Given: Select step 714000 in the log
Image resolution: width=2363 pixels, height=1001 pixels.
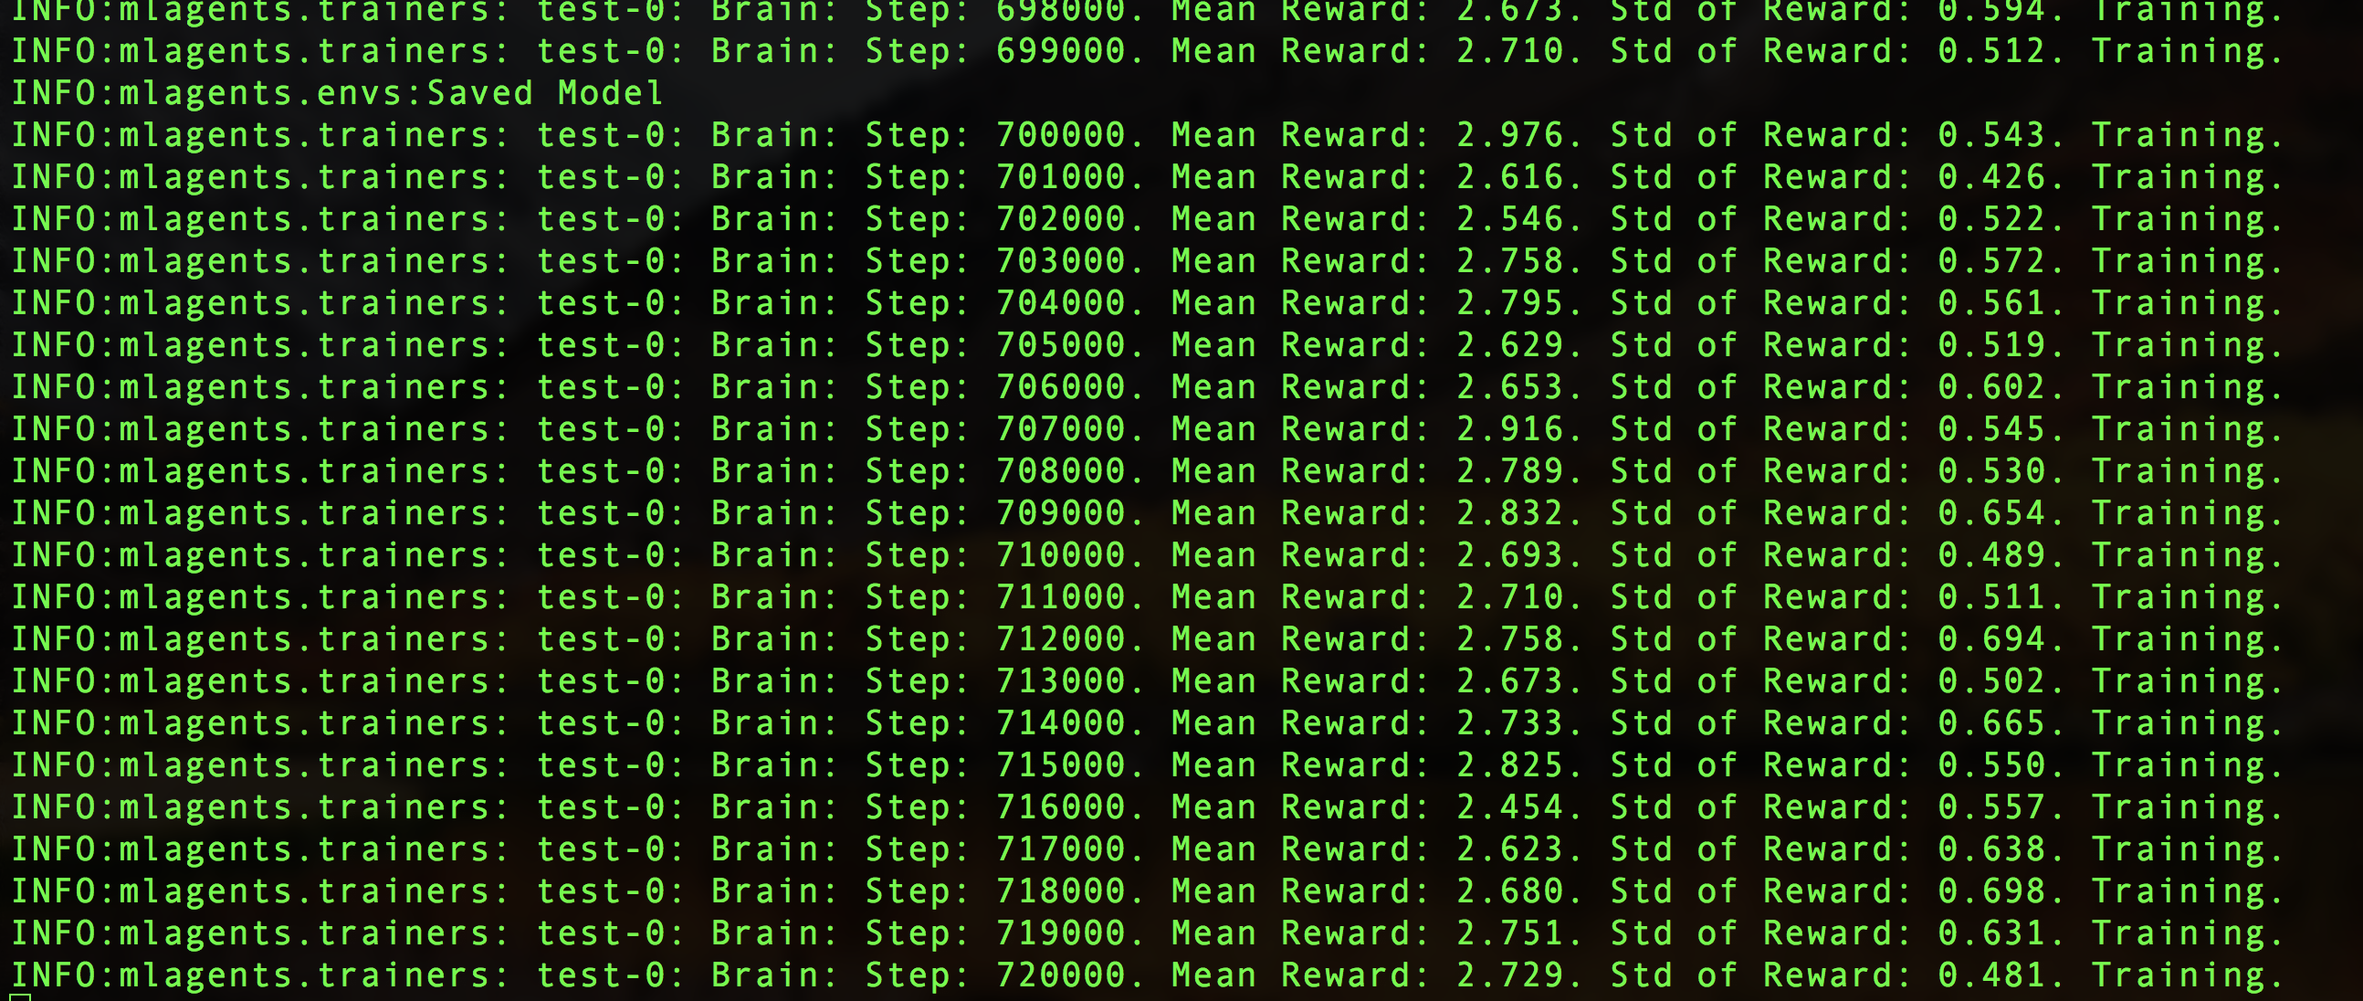Looking at the screenshot, I should click(1060, 723).
